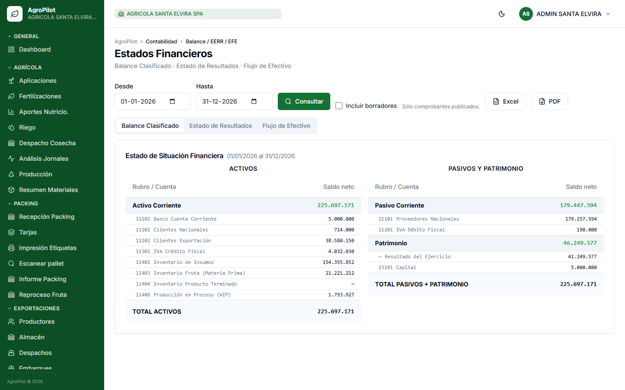Open Resumen Materiales box icon
The image size is (625, 390).
pos(11,190)
